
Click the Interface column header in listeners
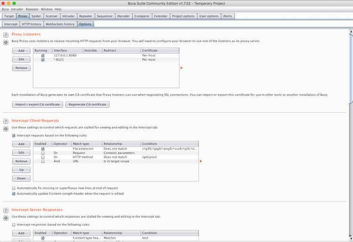tap(68, 50)
